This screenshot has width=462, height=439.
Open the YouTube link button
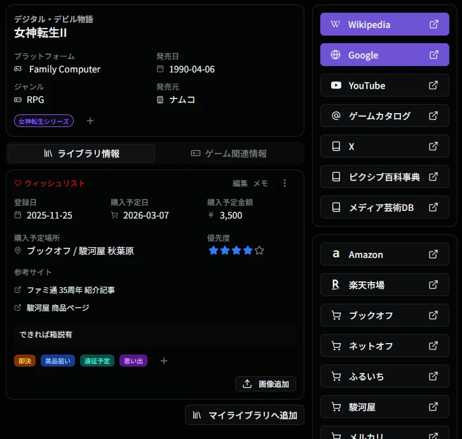pos(384,85)
